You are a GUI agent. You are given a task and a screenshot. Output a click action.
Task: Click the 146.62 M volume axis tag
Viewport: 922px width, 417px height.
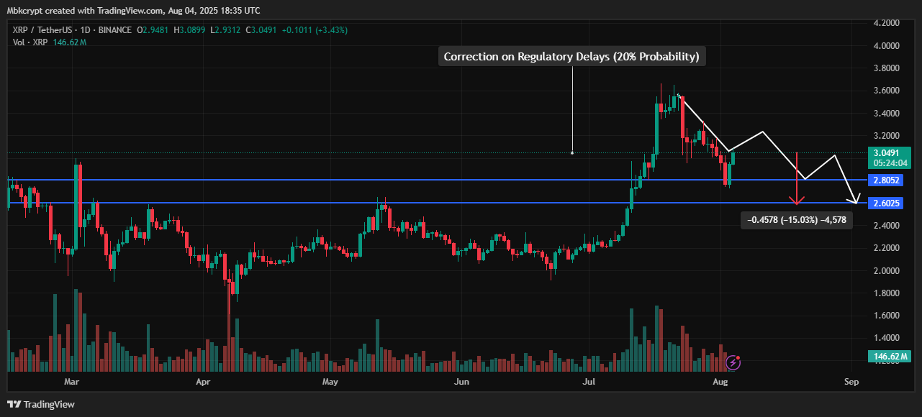tap(887, 356)
